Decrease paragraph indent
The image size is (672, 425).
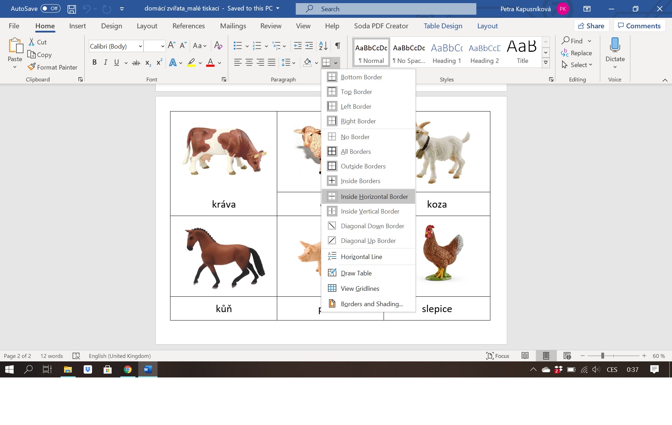[x=298, y=45]
